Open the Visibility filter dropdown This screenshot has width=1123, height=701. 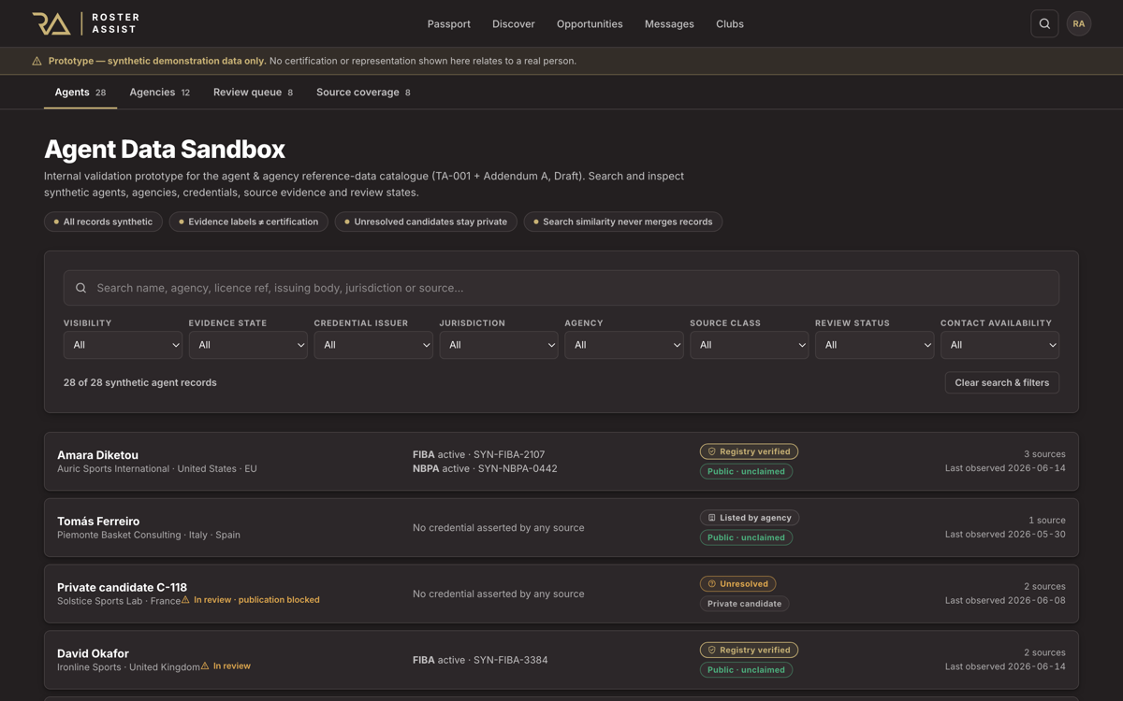click(x=123, y=345)
